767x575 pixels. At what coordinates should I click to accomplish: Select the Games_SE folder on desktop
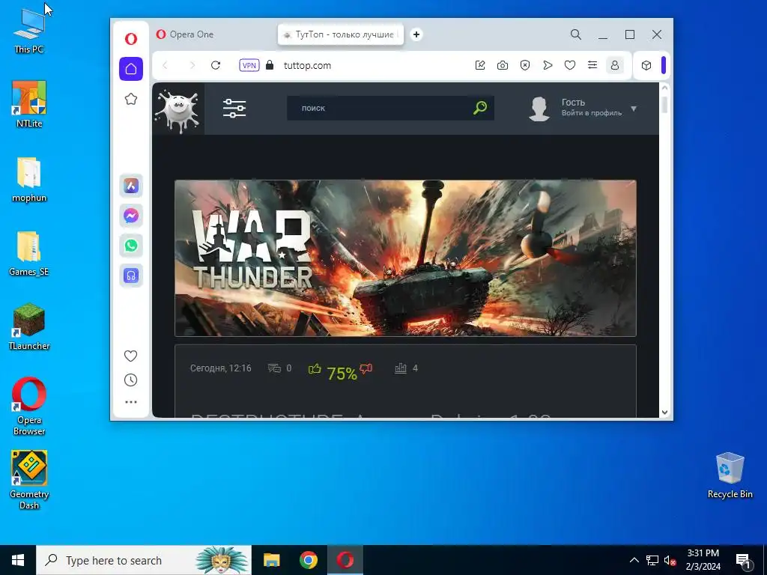click(29, 253)
